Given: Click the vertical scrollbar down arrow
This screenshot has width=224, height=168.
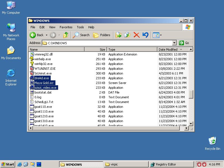Looking at the screenshot, I should pyautogui.click(x=191, y=123).
